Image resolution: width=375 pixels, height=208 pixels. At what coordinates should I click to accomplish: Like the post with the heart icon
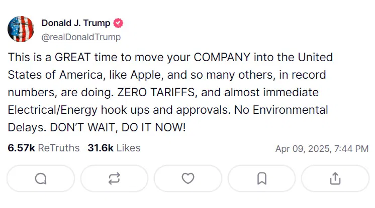(187, 178)
